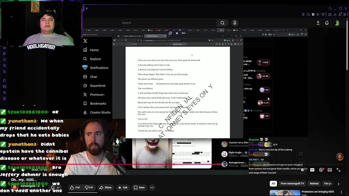Open the browser downloads icon

pos(340,14)
